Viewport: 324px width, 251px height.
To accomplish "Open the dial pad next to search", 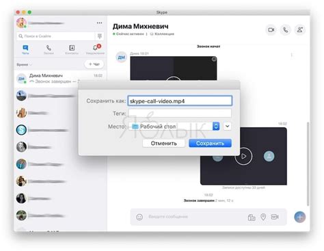I will [x=100, y=36].
